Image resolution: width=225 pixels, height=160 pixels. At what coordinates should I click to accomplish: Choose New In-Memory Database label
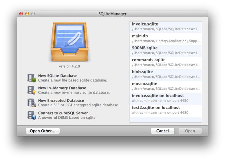tap(62, 88)
